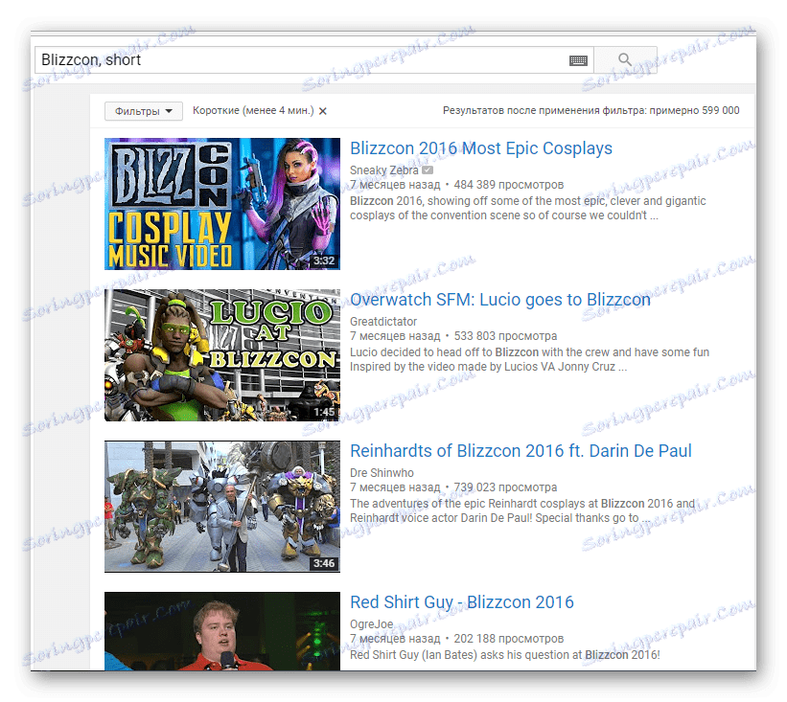Screen dimensions: 787x702
Task: Open the on-screen keyboard icon
Action: pos(578,60)
